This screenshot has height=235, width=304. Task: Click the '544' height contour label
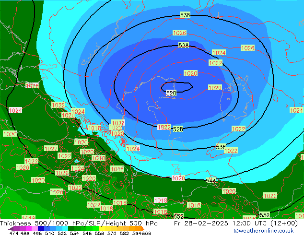[210, 181]
